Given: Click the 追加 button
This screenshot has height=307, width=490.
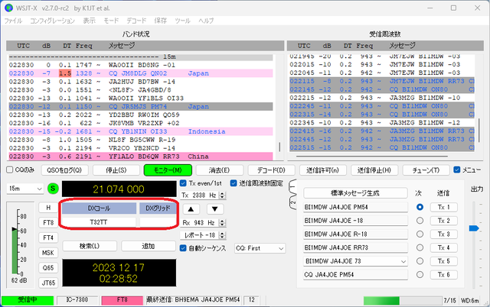Looking at the screenshot, I should [149, 246].
